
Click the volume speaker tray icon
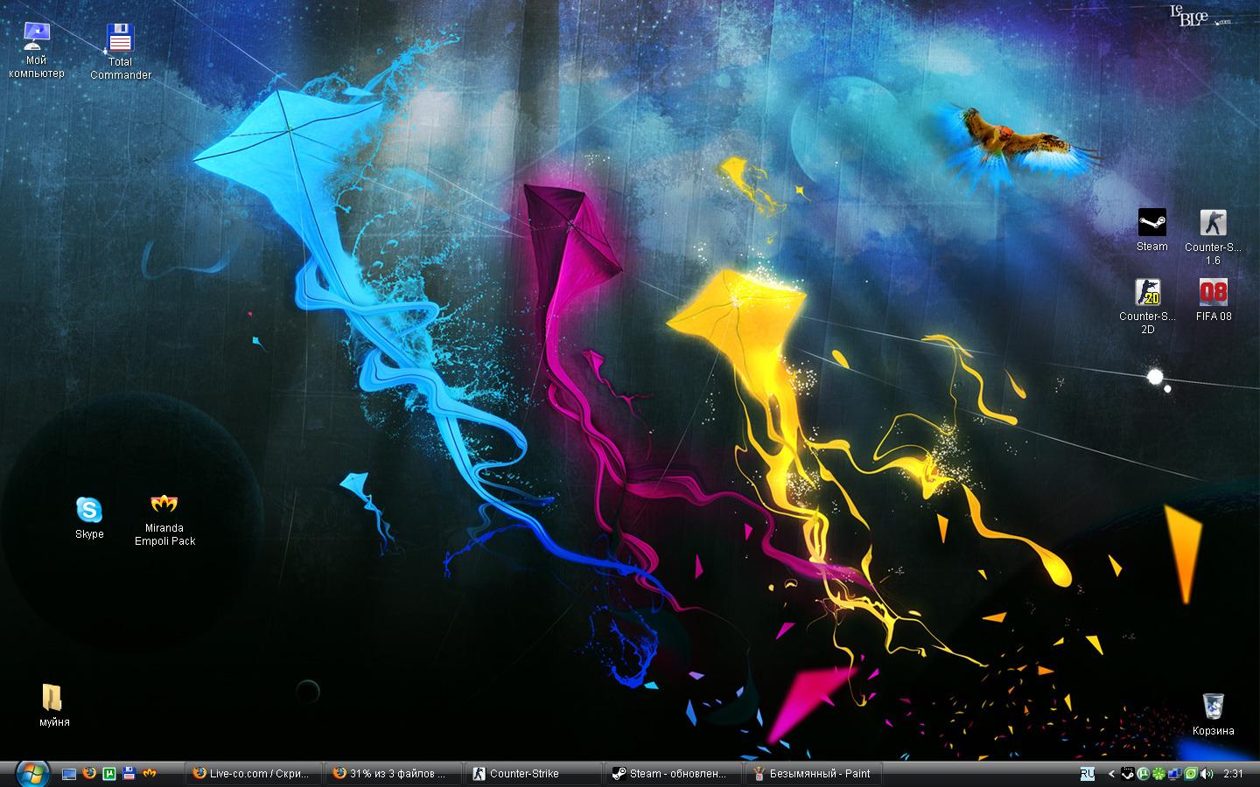coord(1207,774)
